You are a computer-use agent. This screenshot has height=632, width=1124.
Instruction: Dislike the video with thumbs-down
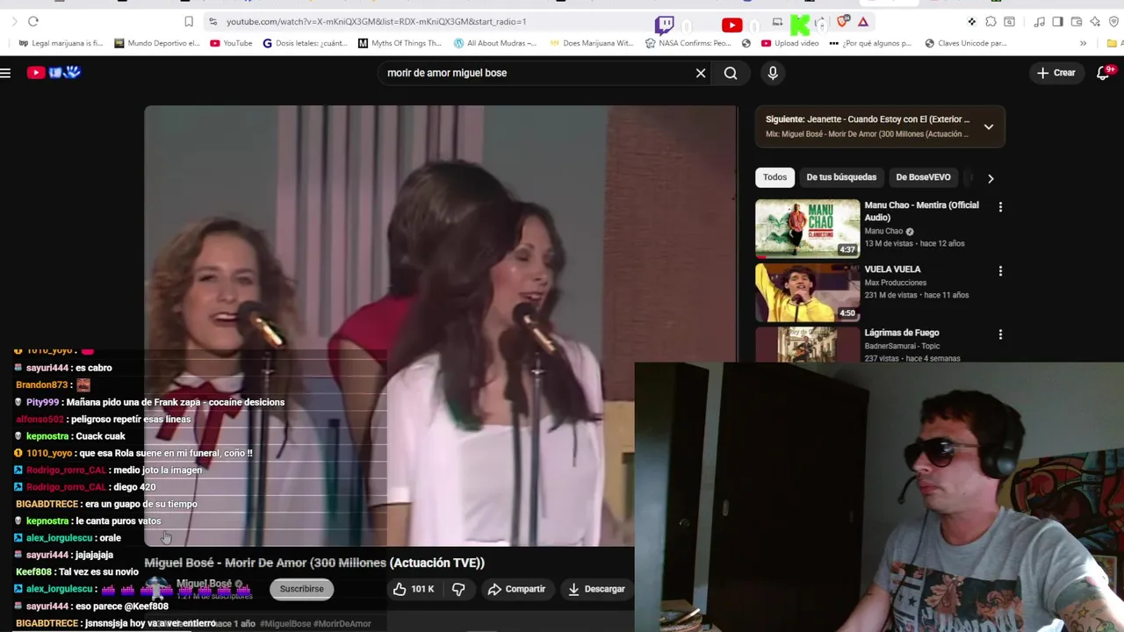pos(458,589)
